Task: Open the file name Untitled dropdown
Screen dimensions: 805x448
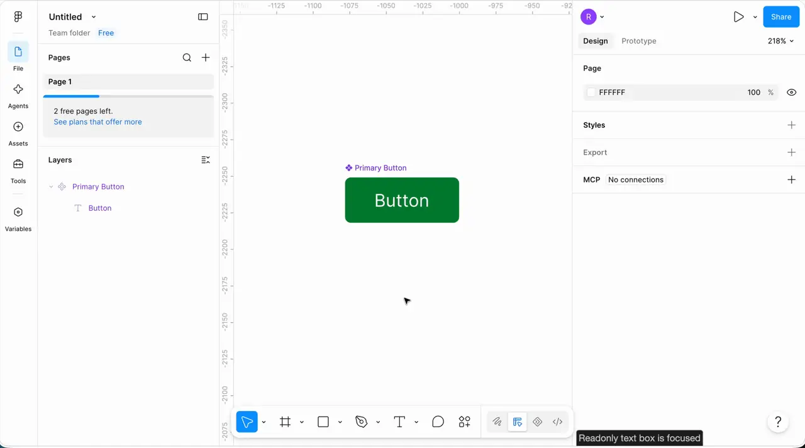Action: pos(94,17)
